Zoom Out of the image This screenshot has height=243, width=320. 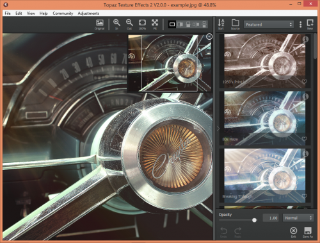(x=129, y=24)
